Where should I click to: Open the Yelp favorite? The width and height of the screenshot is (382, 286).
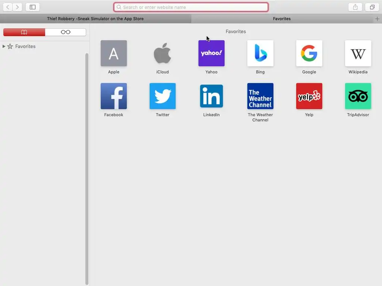click(309, 96)
